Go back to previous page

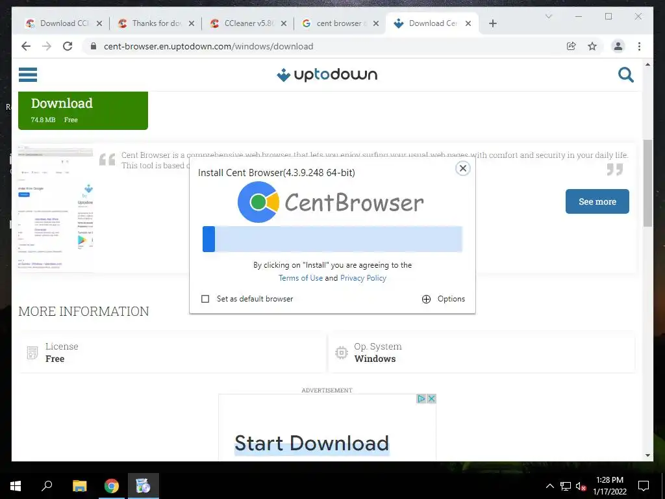26,46
